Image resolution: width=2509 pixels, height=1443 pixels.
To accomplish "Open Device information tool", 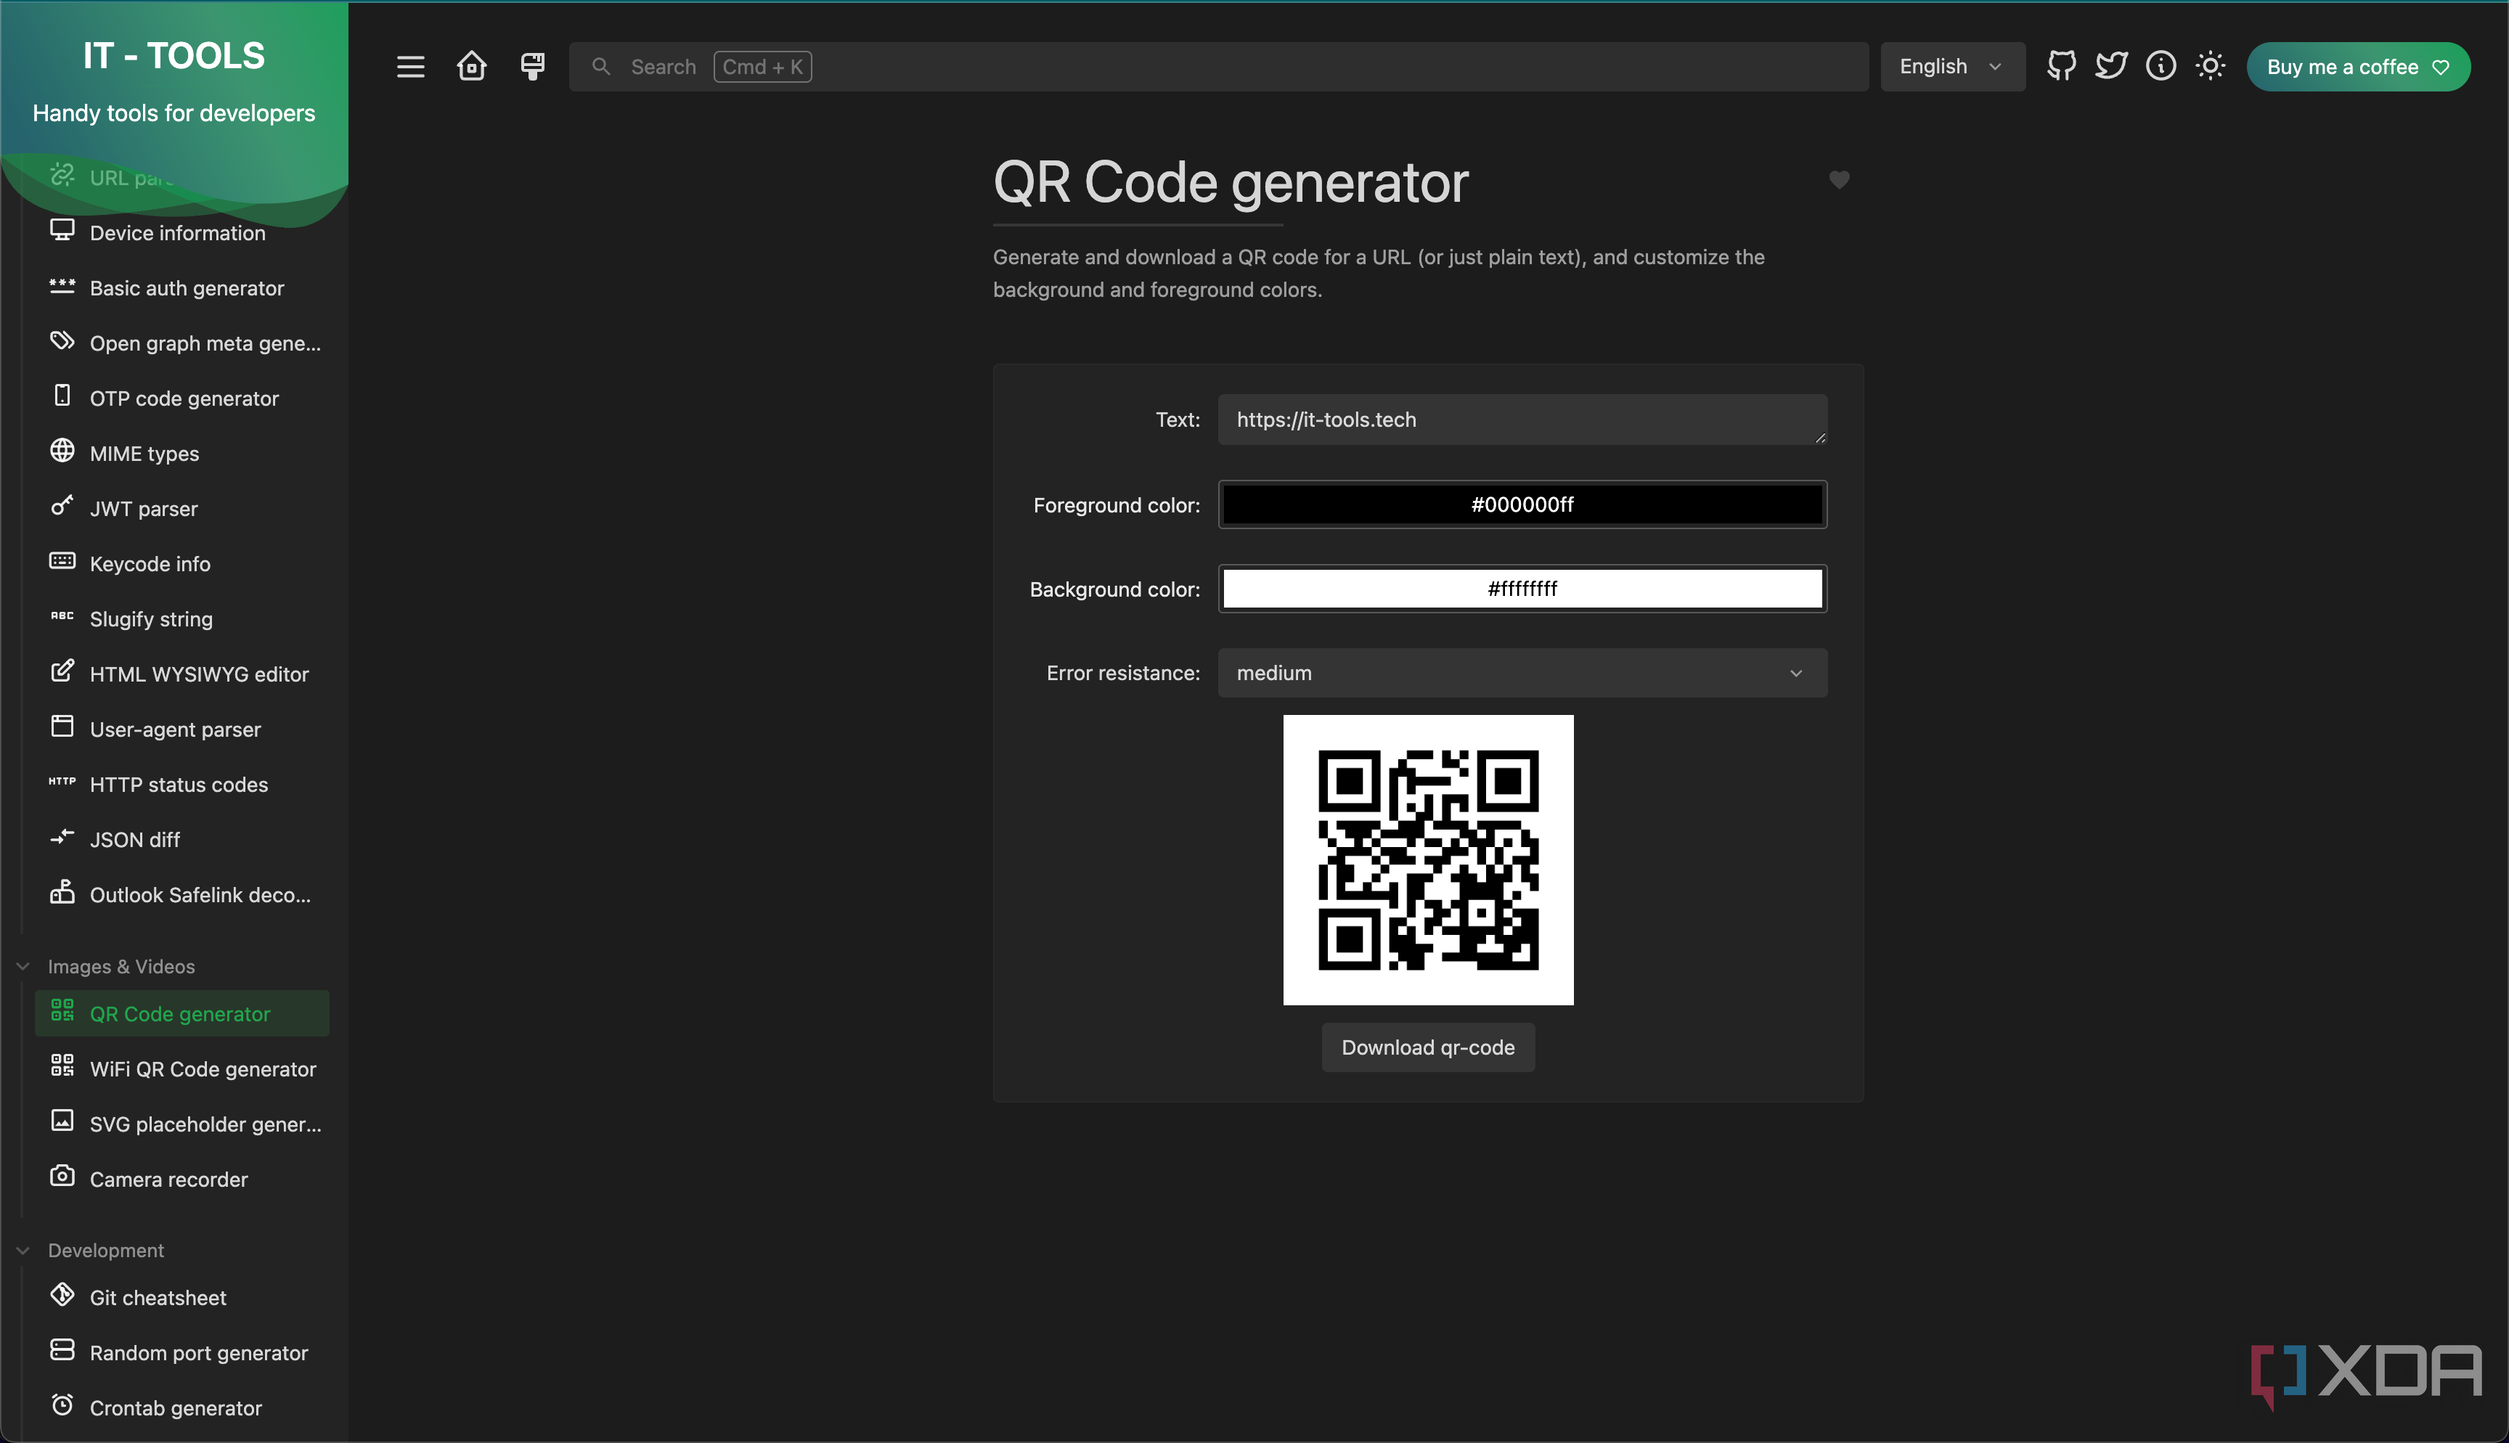I will point(182,233).
